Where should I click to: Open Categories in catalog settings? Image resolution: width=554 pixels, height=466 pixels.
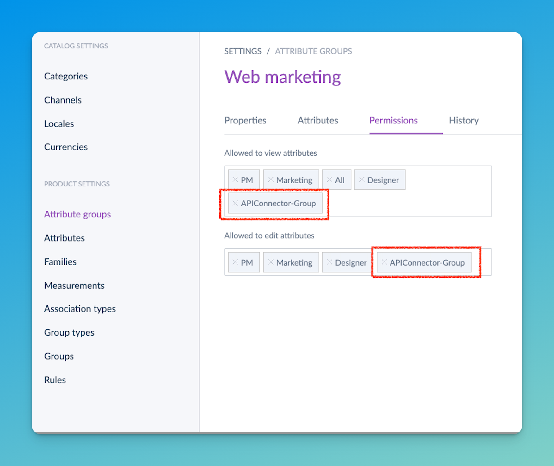coord(66,76)
